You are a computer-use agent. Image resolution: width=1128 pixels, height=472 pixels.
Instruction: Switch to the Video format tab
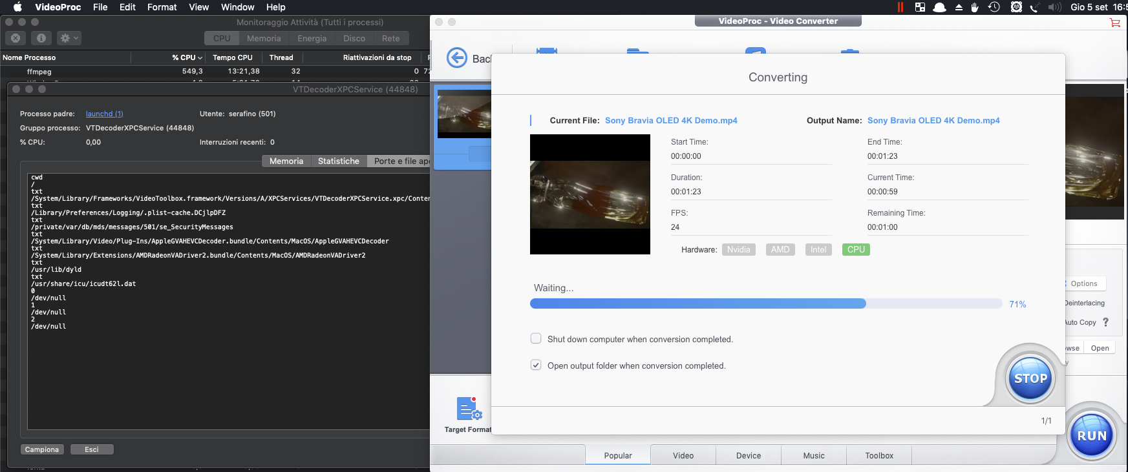click(683, 455)
